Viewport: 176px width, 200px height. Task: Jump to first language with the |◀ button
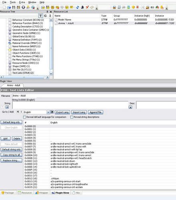[x=18, y=112]
